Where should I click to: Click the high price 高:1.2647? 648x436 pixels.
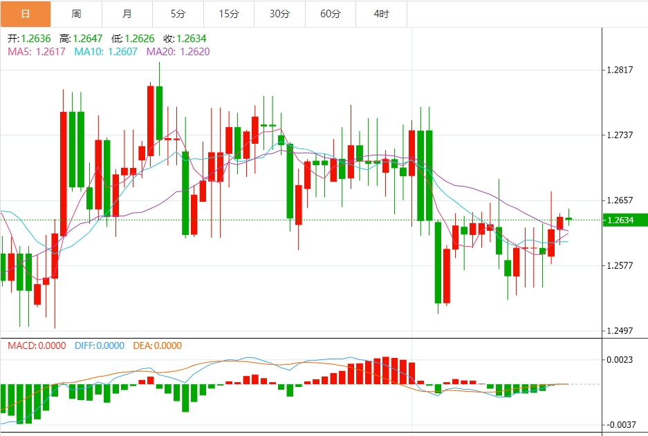click(x=81, y=39)
